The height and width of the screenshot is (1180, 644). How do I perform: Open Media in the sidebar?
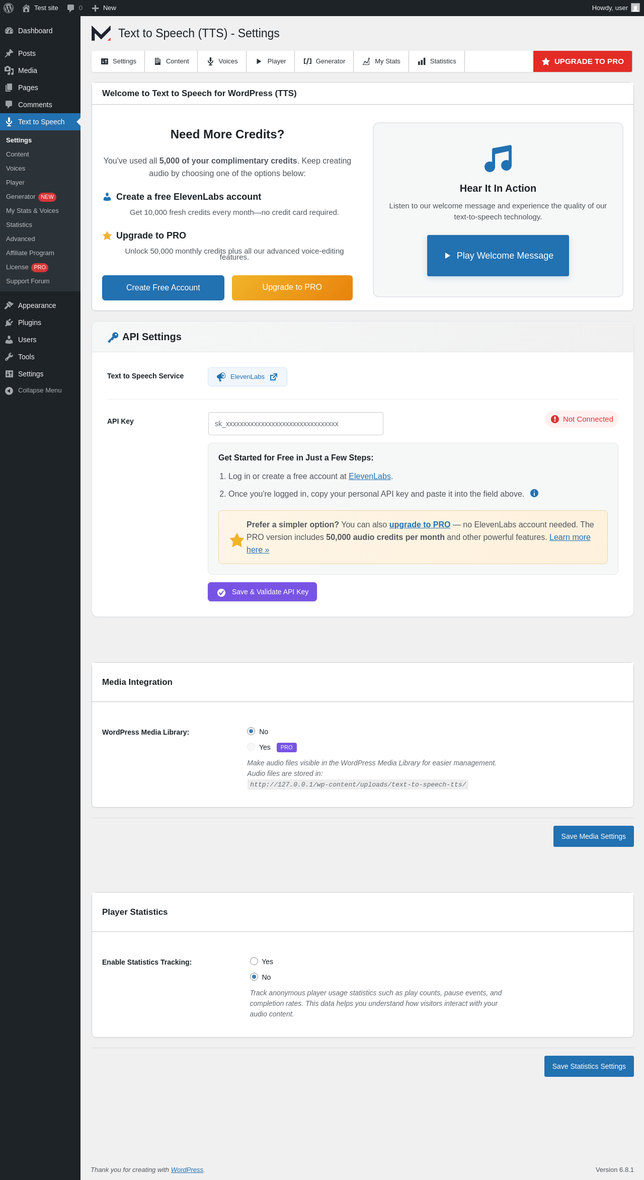click(x=40, y=70)
